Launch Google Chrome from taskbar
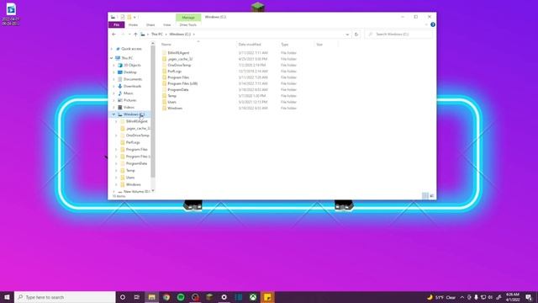 pyautogui.click(x=166, y=297)
